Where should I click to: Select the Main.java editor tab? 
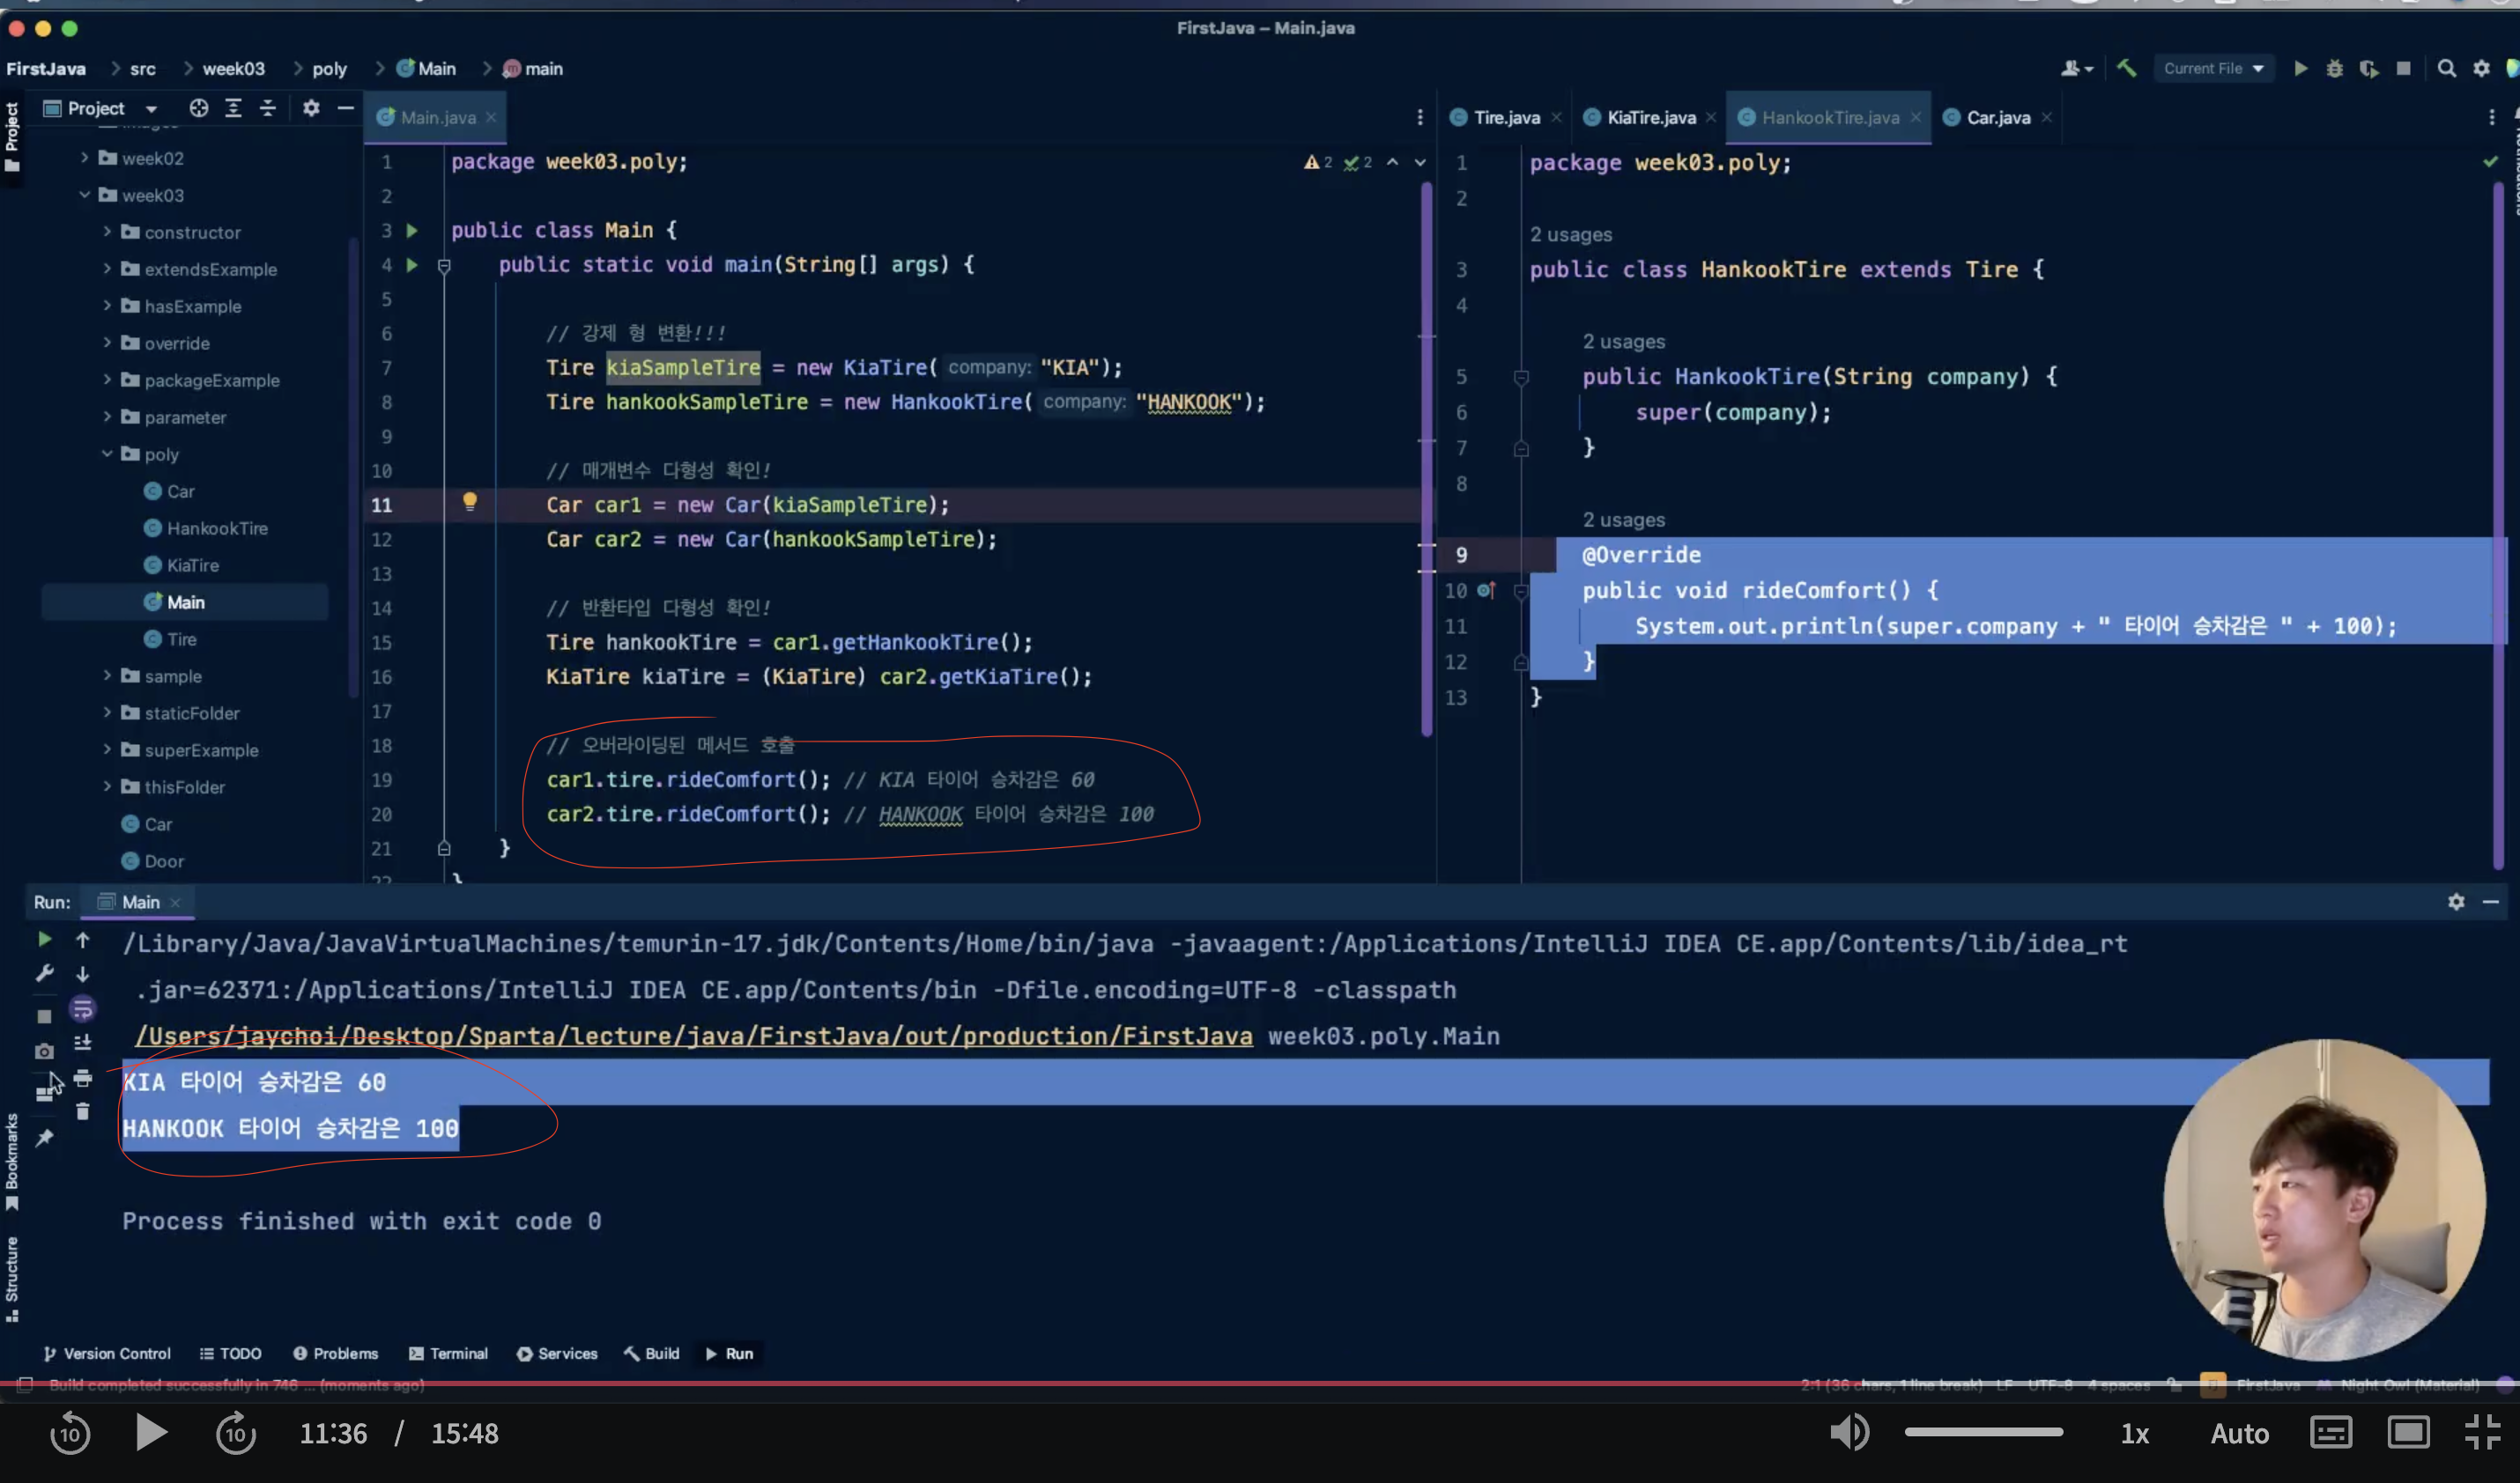437,117
